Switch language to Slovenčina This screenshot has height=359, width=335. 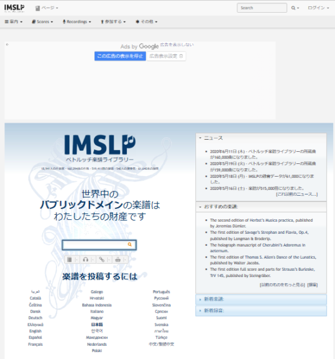(161, 305)
